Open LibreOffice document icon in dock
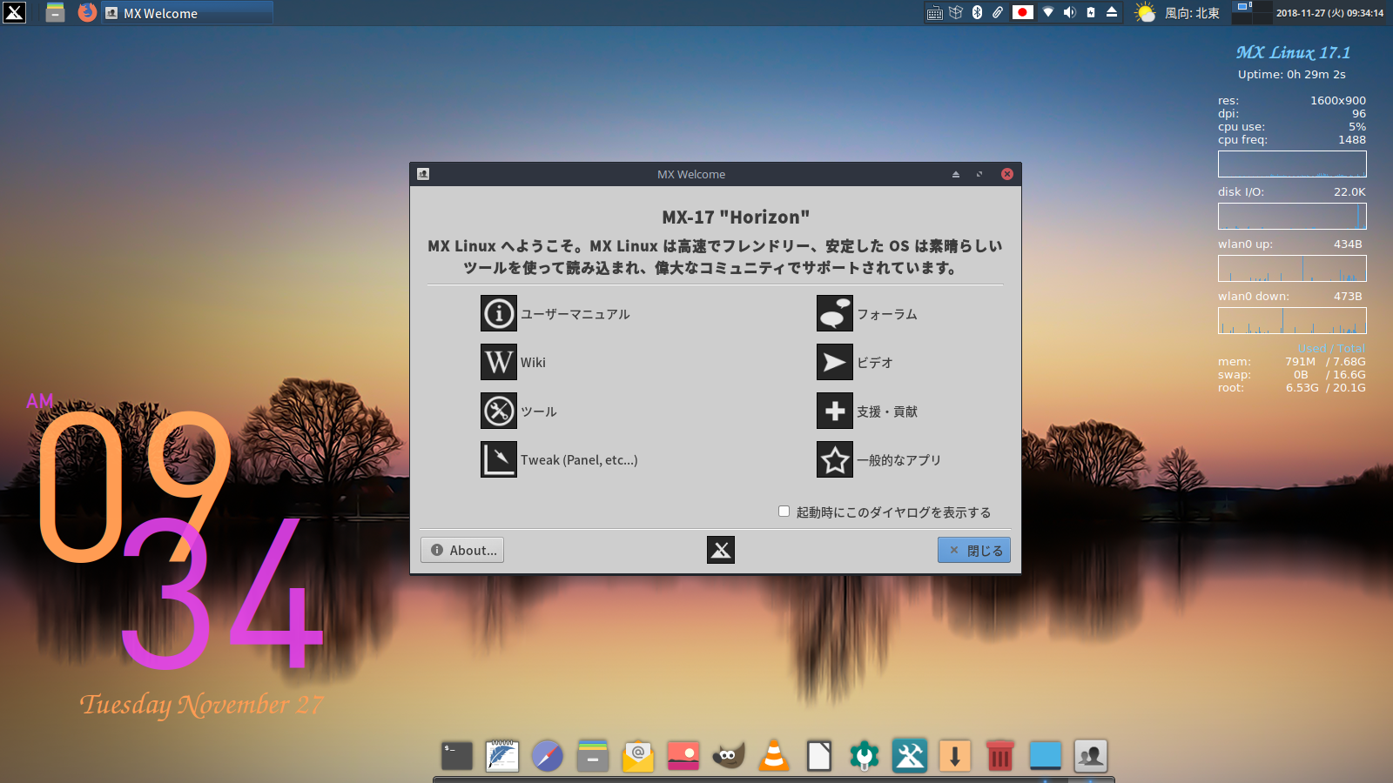Viewport: 1393px width, 783px height. pos(819,756)
